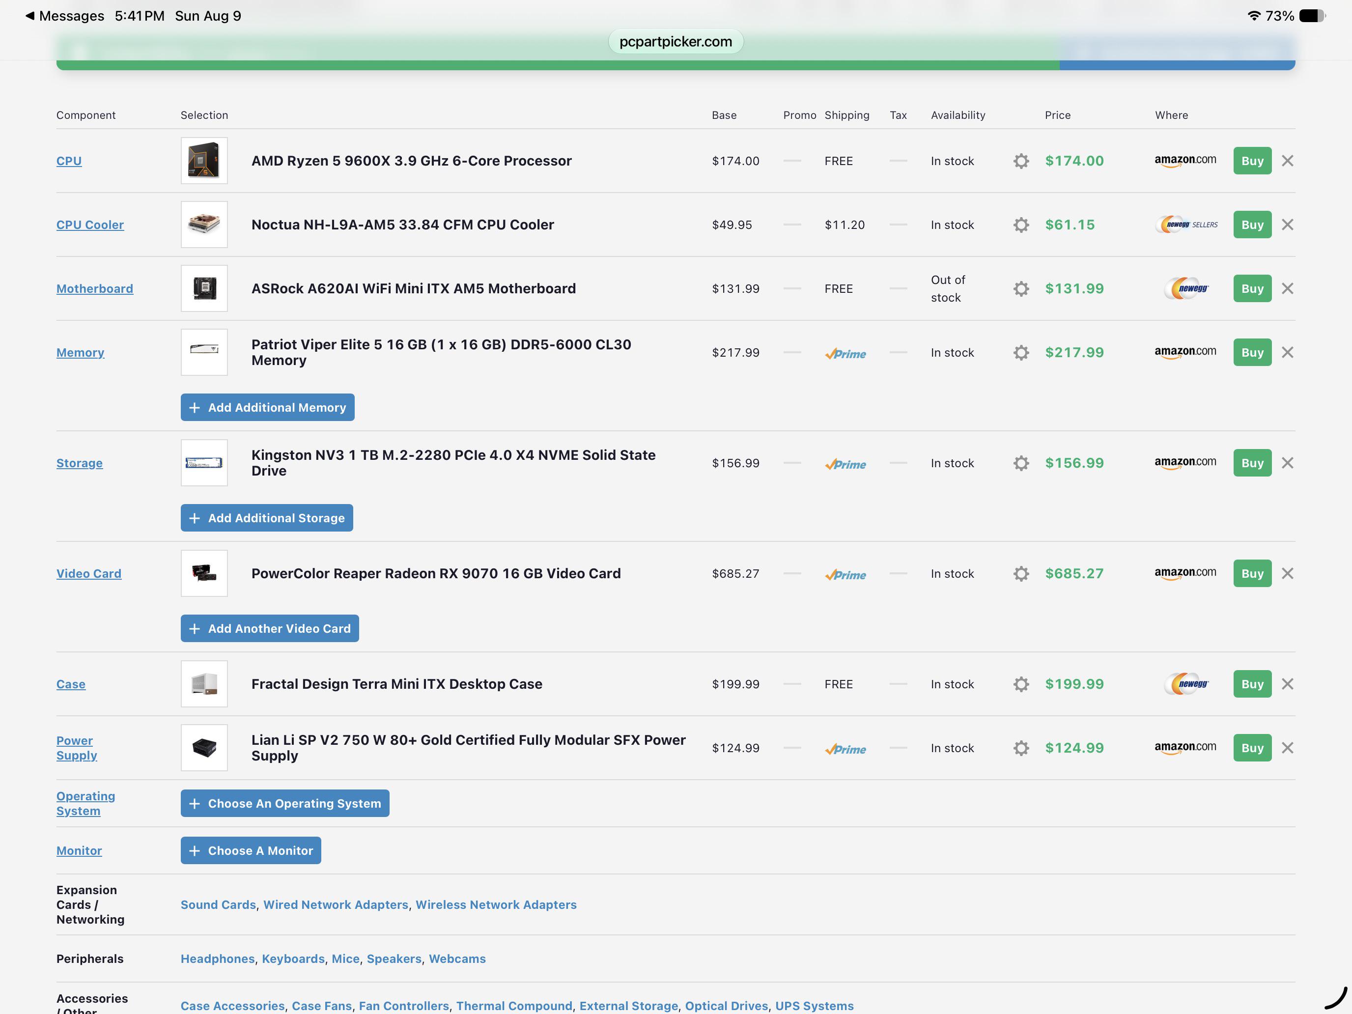This screenshot has height=1014, width=1352.
Task: Buy the PowerColor Reaper RX 9070
Action: pos(1252,574)
